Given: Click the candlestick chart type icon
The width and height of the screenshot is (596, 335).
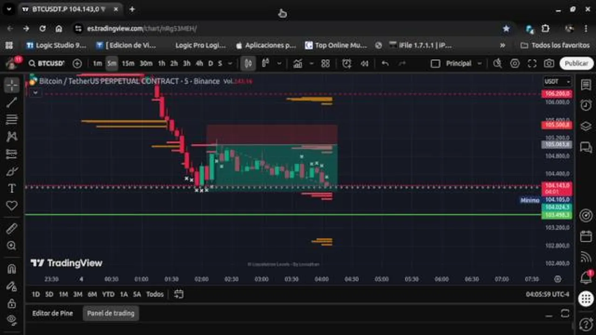Looking at the screenshot, I should (249, 63).
